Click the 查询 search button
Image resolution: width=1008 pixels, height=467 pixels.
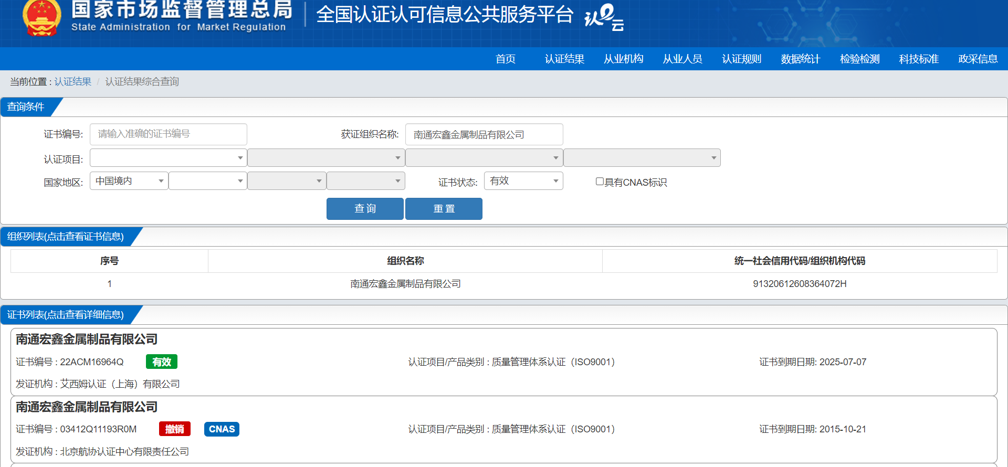365,209
